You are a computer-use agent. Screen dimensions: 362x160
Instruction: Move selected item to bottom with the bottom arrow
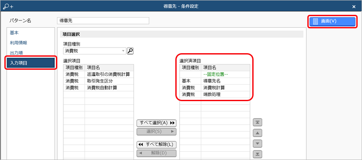pos(258,154)
